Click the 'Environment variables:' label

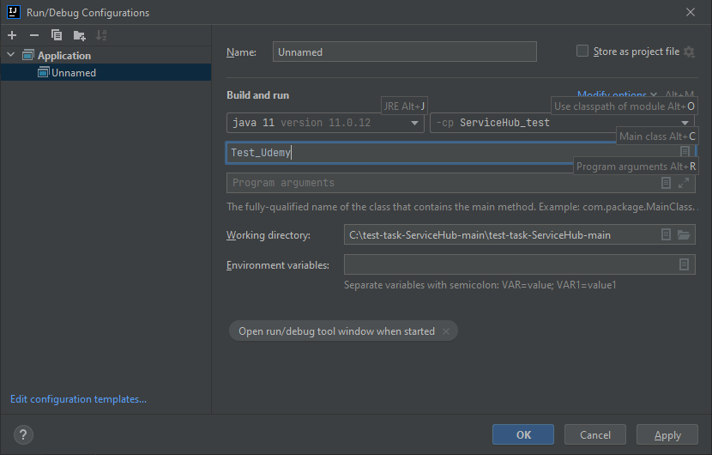pyautogui.click(x=278, y=265)
